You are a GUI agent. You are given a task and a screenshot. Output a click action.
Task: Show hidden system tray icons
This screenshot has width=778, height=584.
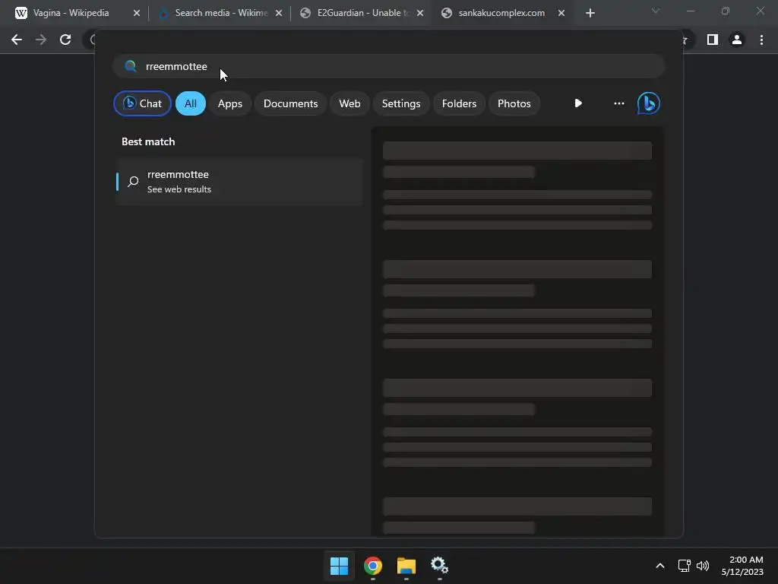coord(660,566)
